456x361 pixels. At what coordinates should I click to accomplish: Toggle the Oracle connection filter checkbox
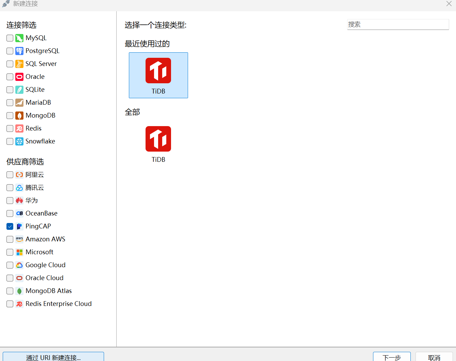(10, 77)
